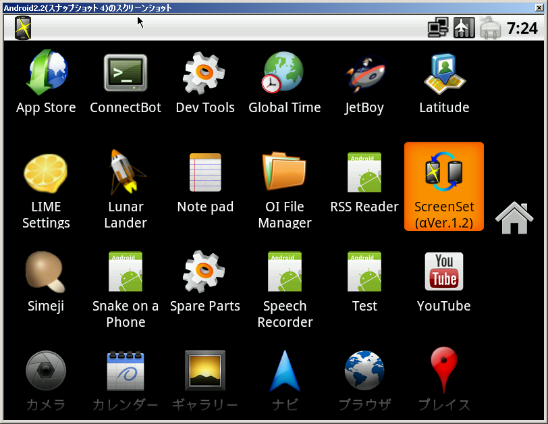Launch the JetBoy game

point(364,83)
